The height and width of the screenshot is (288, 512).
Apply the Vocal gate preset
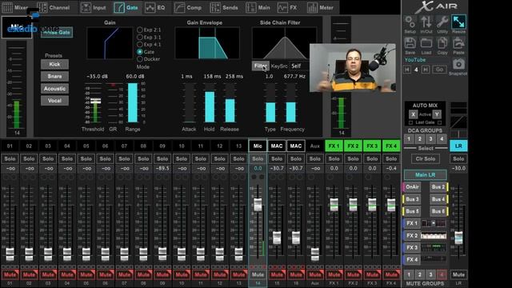point(54,101)
